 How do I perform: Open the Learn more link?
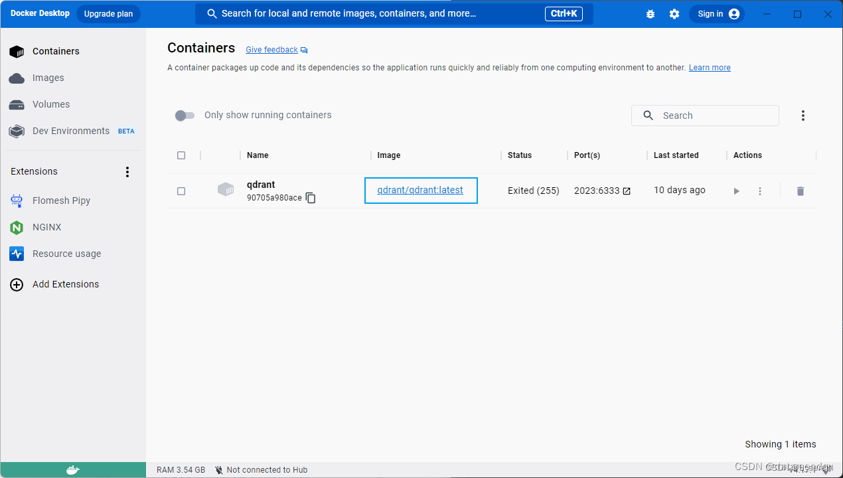(x=710, y=68)
